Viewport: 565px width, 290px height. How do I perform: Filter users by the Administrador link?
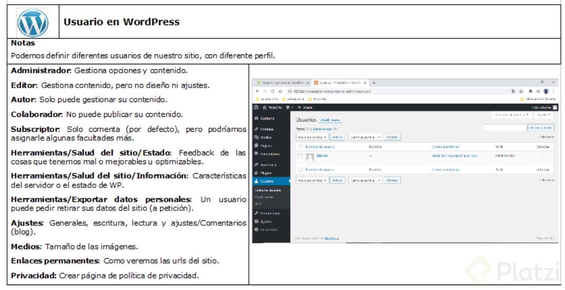(x=325, y=128)
